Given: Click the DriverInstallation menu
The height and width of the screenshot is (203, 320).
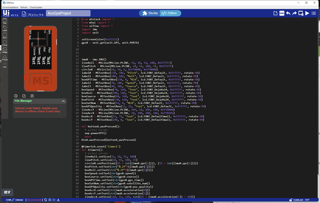Looking at the screenshot, I should (10, 7).
